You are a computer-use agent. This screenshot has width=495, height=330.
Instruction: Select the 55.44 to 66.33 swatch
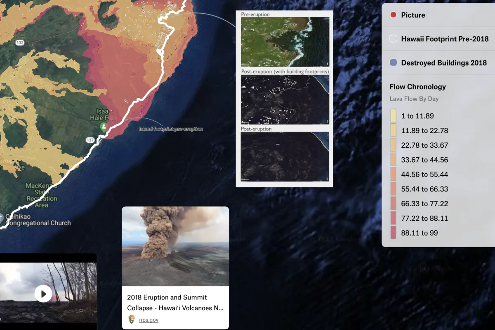coord(393,189)
